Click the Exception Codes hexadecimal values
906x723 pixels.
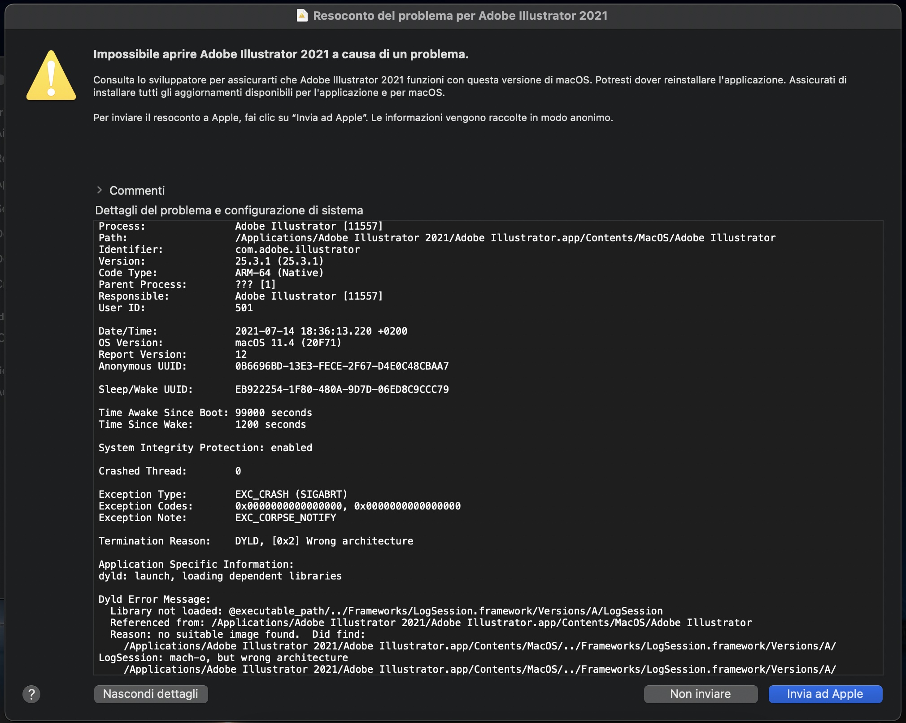[348, 506]
